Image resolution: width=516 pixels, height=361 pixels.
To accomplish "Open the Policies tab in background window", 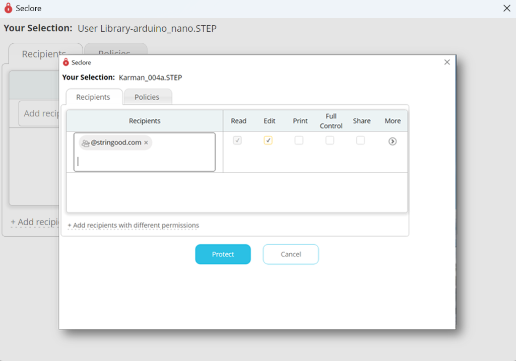I will click(115, 49).
